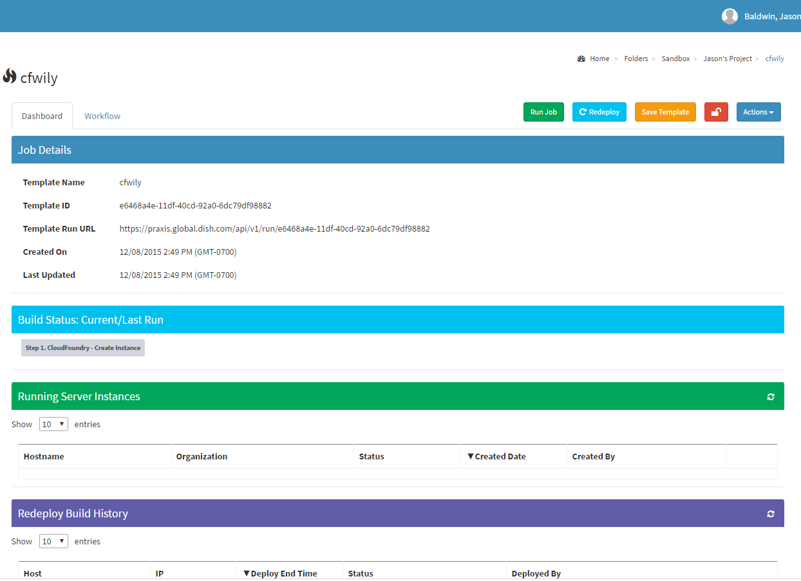
Task: Sort instances by Created Date arrow
Action: [x=471, y=456]
